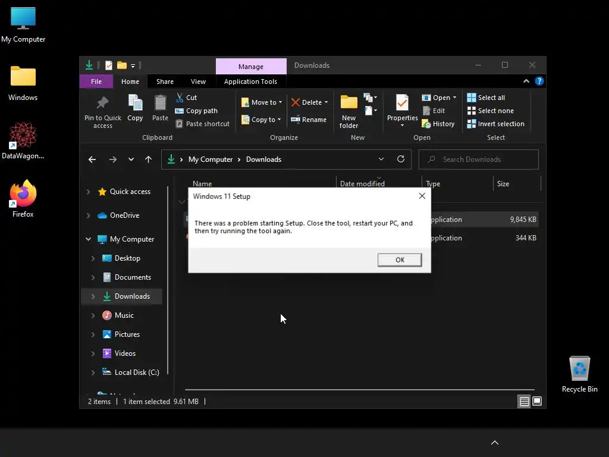Click Paste shortcut in the ribbon

point(203,124)
